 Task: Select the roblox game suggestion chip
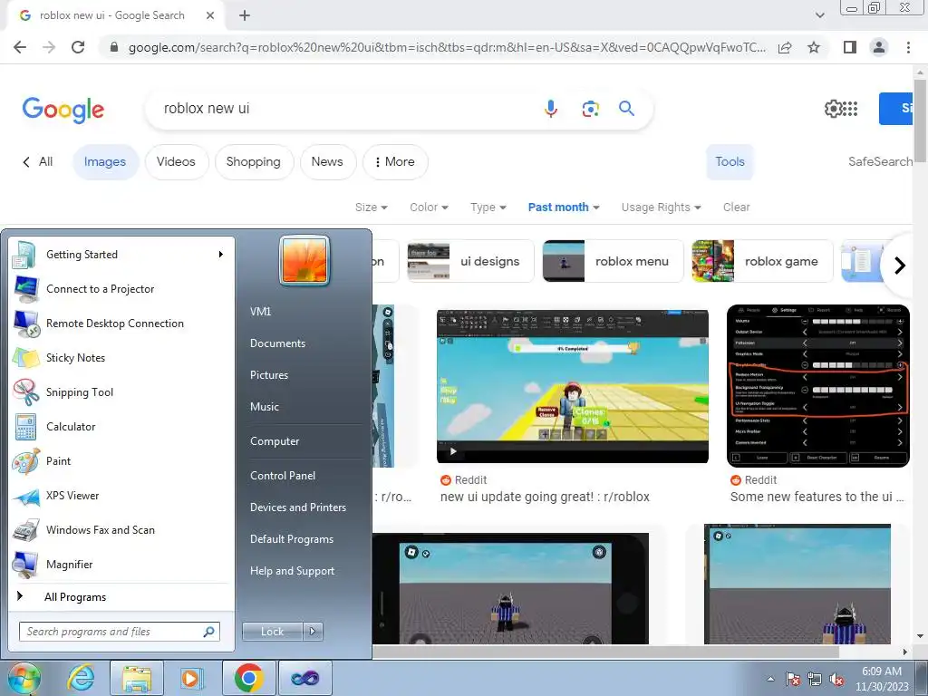click(761, 261)
